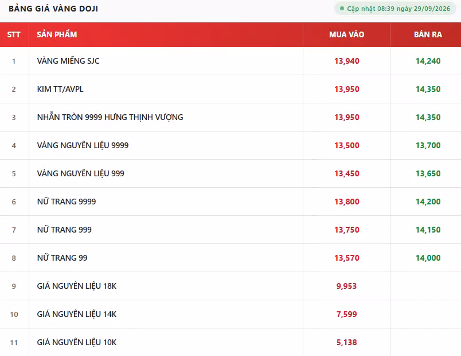Click sell price 14,240 for VÀNG MIẾNG SJC

[428, 61]
